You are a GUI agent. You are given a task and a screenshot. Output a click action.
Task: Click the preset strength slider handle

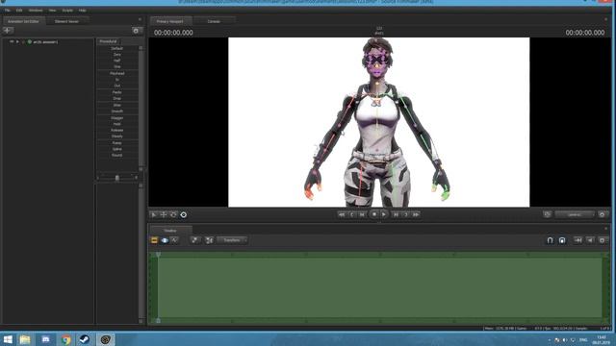(117, 178)
